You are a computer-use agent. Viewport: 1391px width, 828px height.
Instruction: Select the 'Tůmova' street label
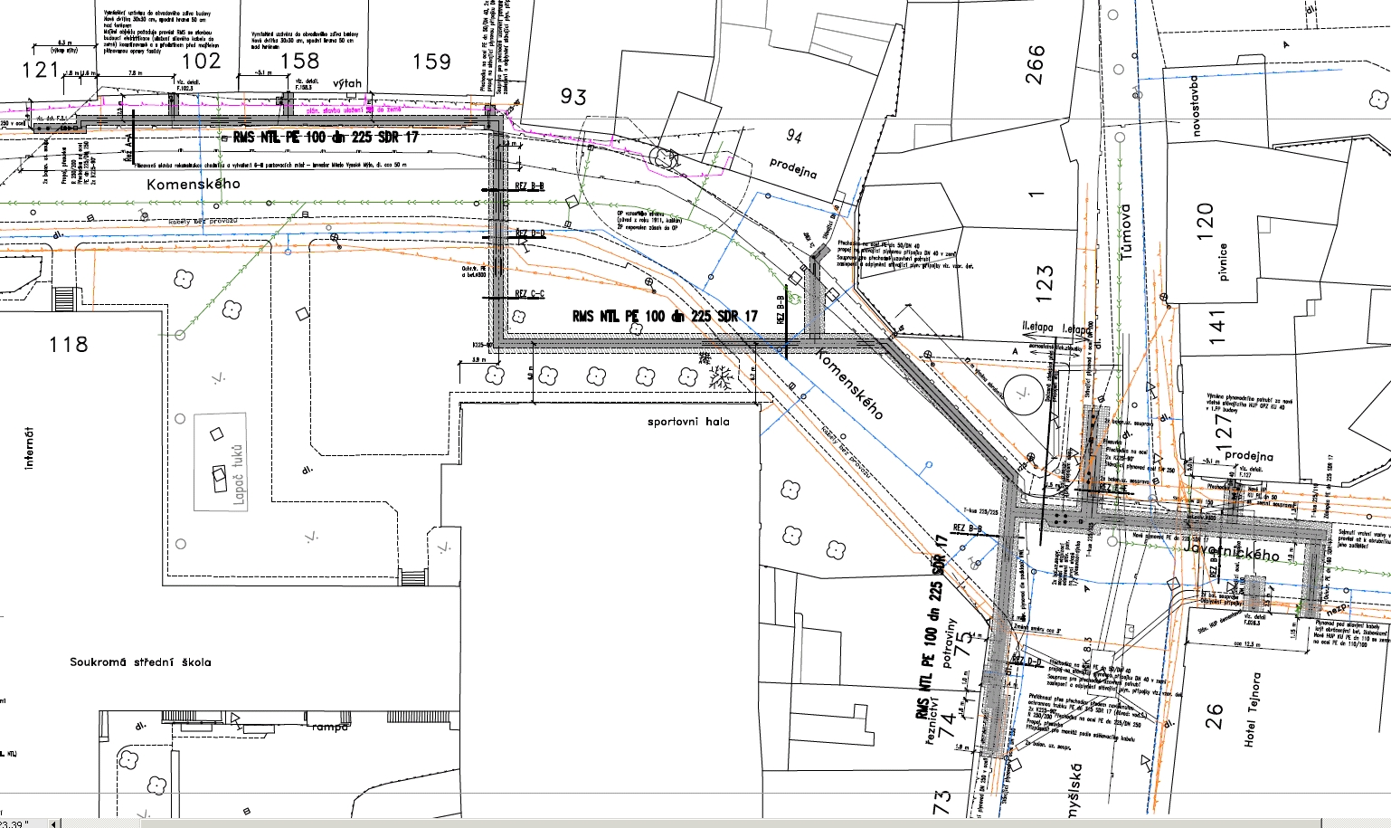[x=1126, y=232]
